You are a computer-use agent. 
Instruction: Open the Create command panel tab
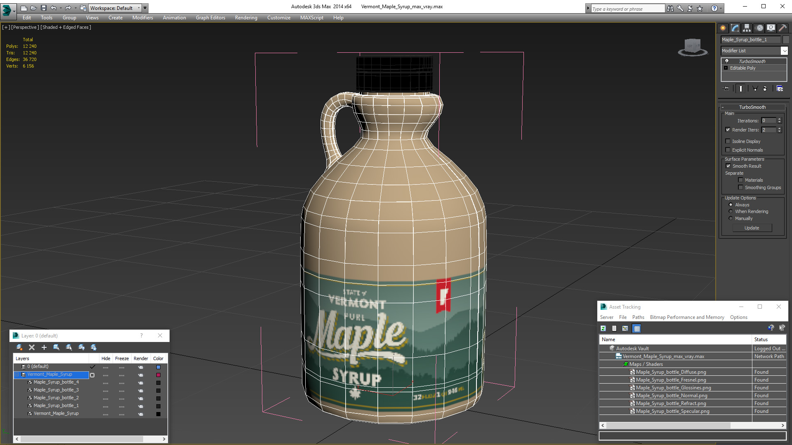tap(723, 28)
